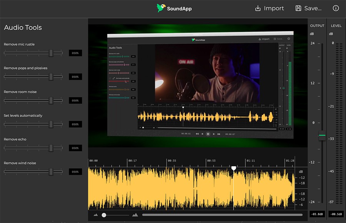Click the Import download-arrow icon
346x223 pixels.
pyautogui.click(x=258, y=8)
